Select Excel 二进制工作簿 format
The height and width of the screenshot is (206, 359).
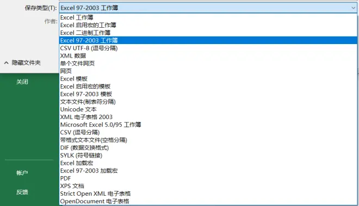point(208,33)
